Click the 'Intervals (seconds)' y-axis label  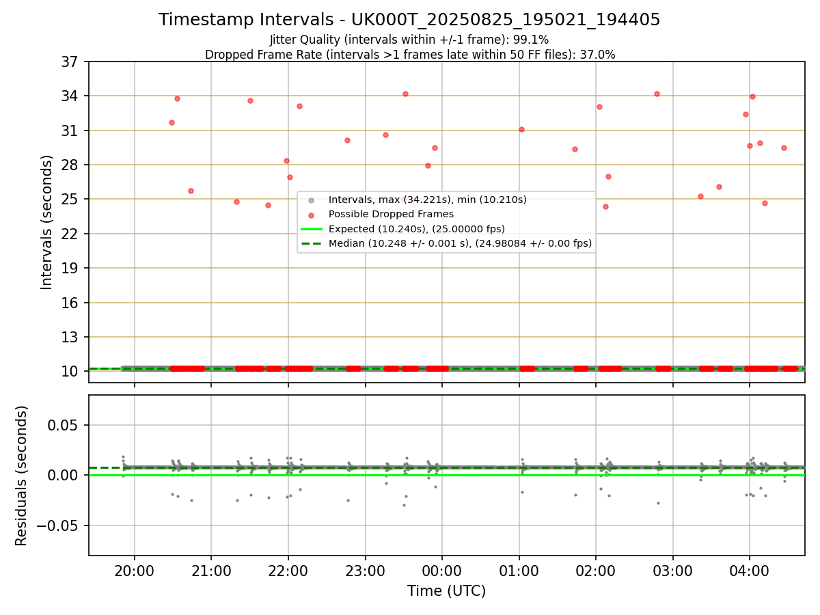[x=47, y=222]
